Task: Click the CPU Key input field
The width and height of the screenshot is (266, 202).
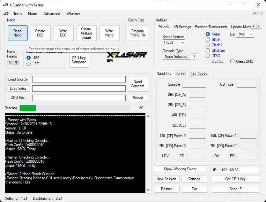Action: (79, 97)
